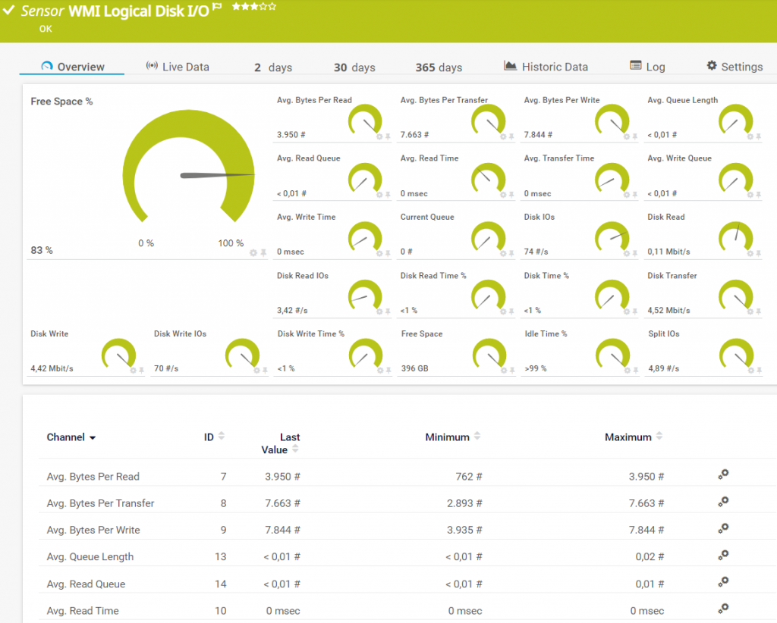Viewport: 777px width, 623px height.
Task: Open the 30 days tab
Action: (x=354, y=67)
